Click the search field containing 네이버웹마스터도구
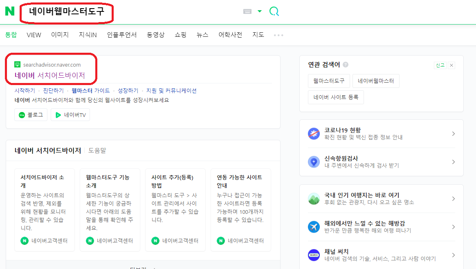The height and width of the screenshot is (269, 476). point(67,11)
